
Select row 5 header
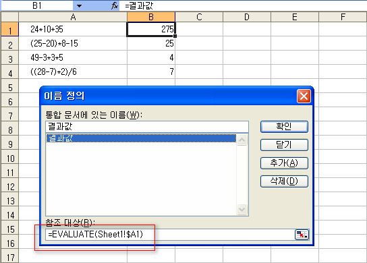click(x=10, y=86)
